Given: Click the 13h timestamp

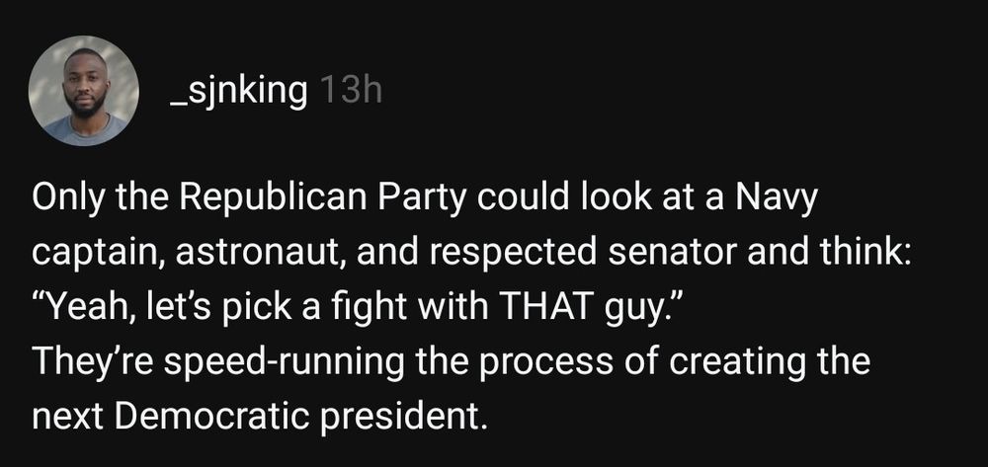Looking at the screenshot, I should tap(351, 91).
